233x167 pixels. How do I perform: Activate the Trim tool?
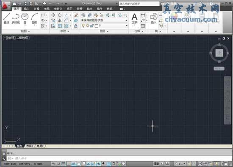(66, 15)
